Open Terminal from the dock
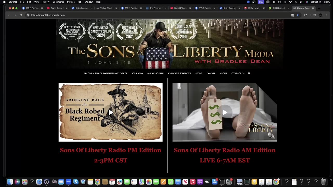 coord(222,182)
